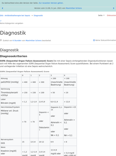
Task: Open DGI: Antibiotikatherapie bei Sepsis breadcrumb
Action: (15, 16)
